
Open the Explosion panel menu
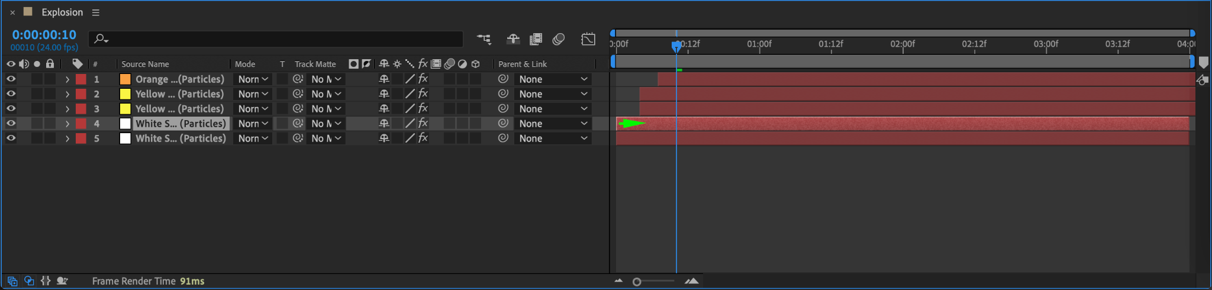[96, 12]
